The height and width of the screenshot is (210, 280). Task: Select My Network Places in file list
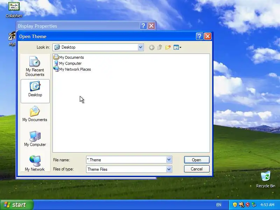pyautogui.click(x=72, y=69)
